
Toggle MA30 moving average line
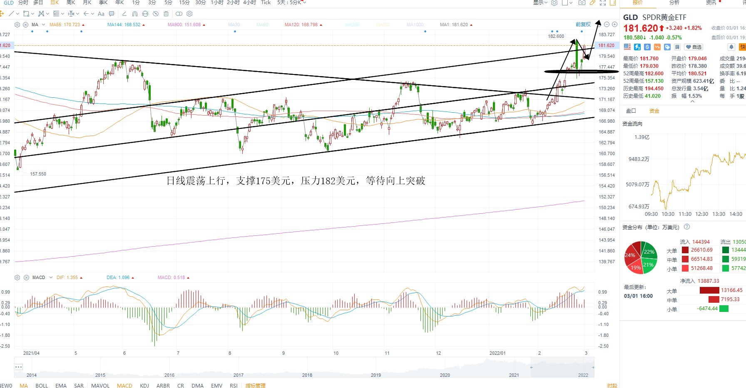click(234, 25)
